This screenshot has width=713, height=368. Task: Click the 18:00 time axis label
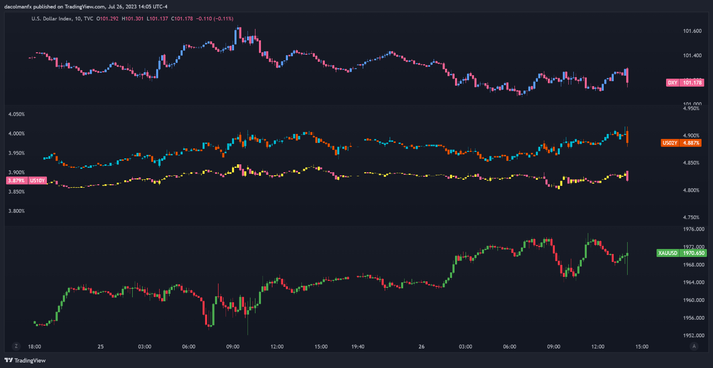pyautogui.click(x=34, y=347)
